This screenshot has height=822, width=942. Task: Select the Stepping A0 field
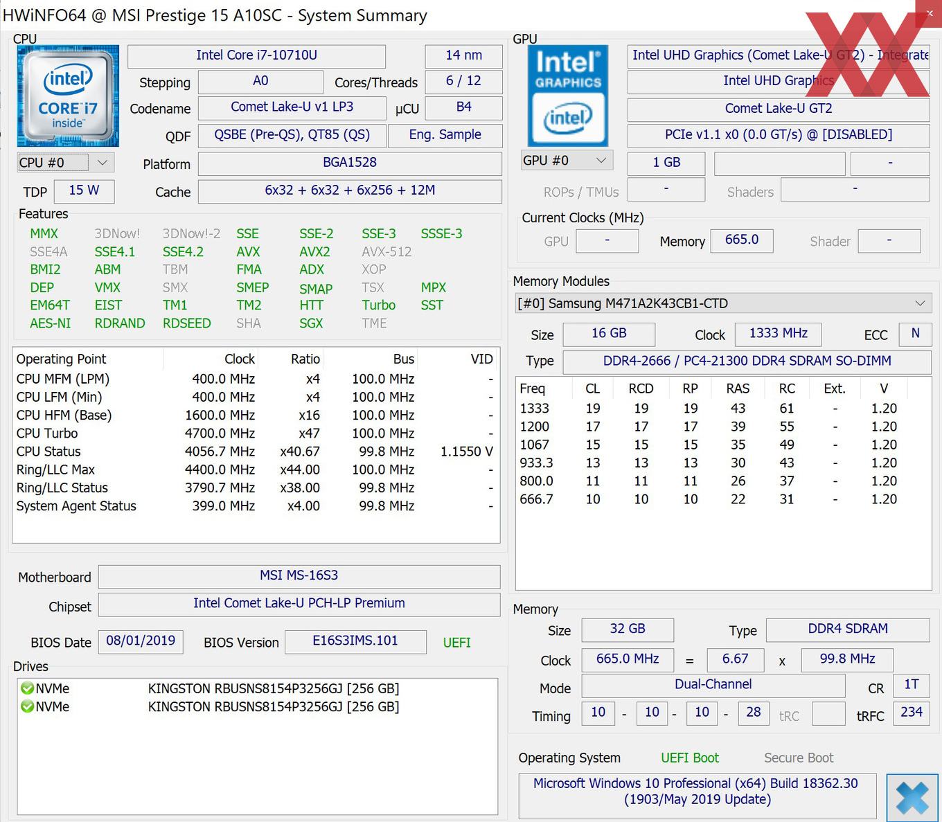[260, 81]
